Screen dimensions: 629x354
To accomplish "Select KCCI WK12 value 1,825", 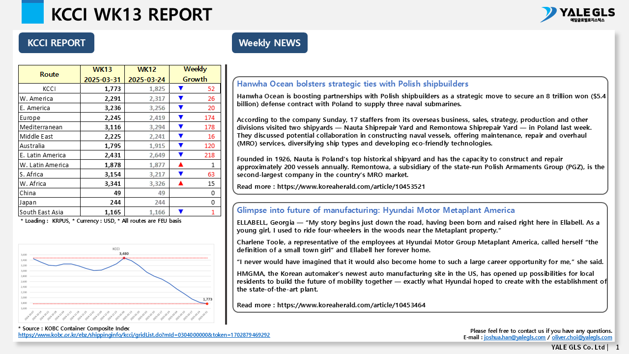I will [157, 89].
